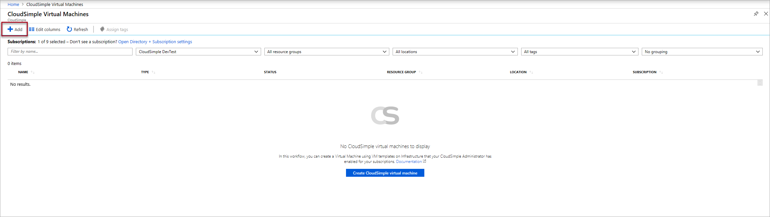
Task: Click the CloudSimple Virtual Machines breadcrumb
Action: coord(55,4)
